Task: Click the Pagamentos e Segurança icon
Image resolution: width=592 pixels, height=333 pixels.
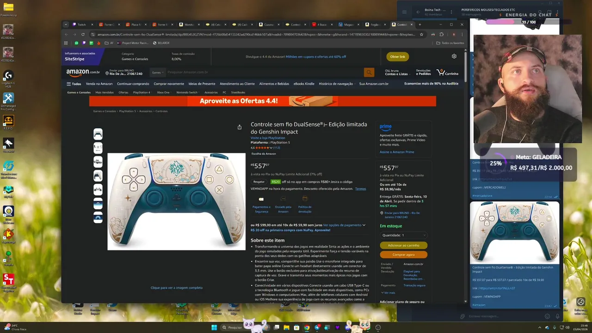Action: coord(261,199)
